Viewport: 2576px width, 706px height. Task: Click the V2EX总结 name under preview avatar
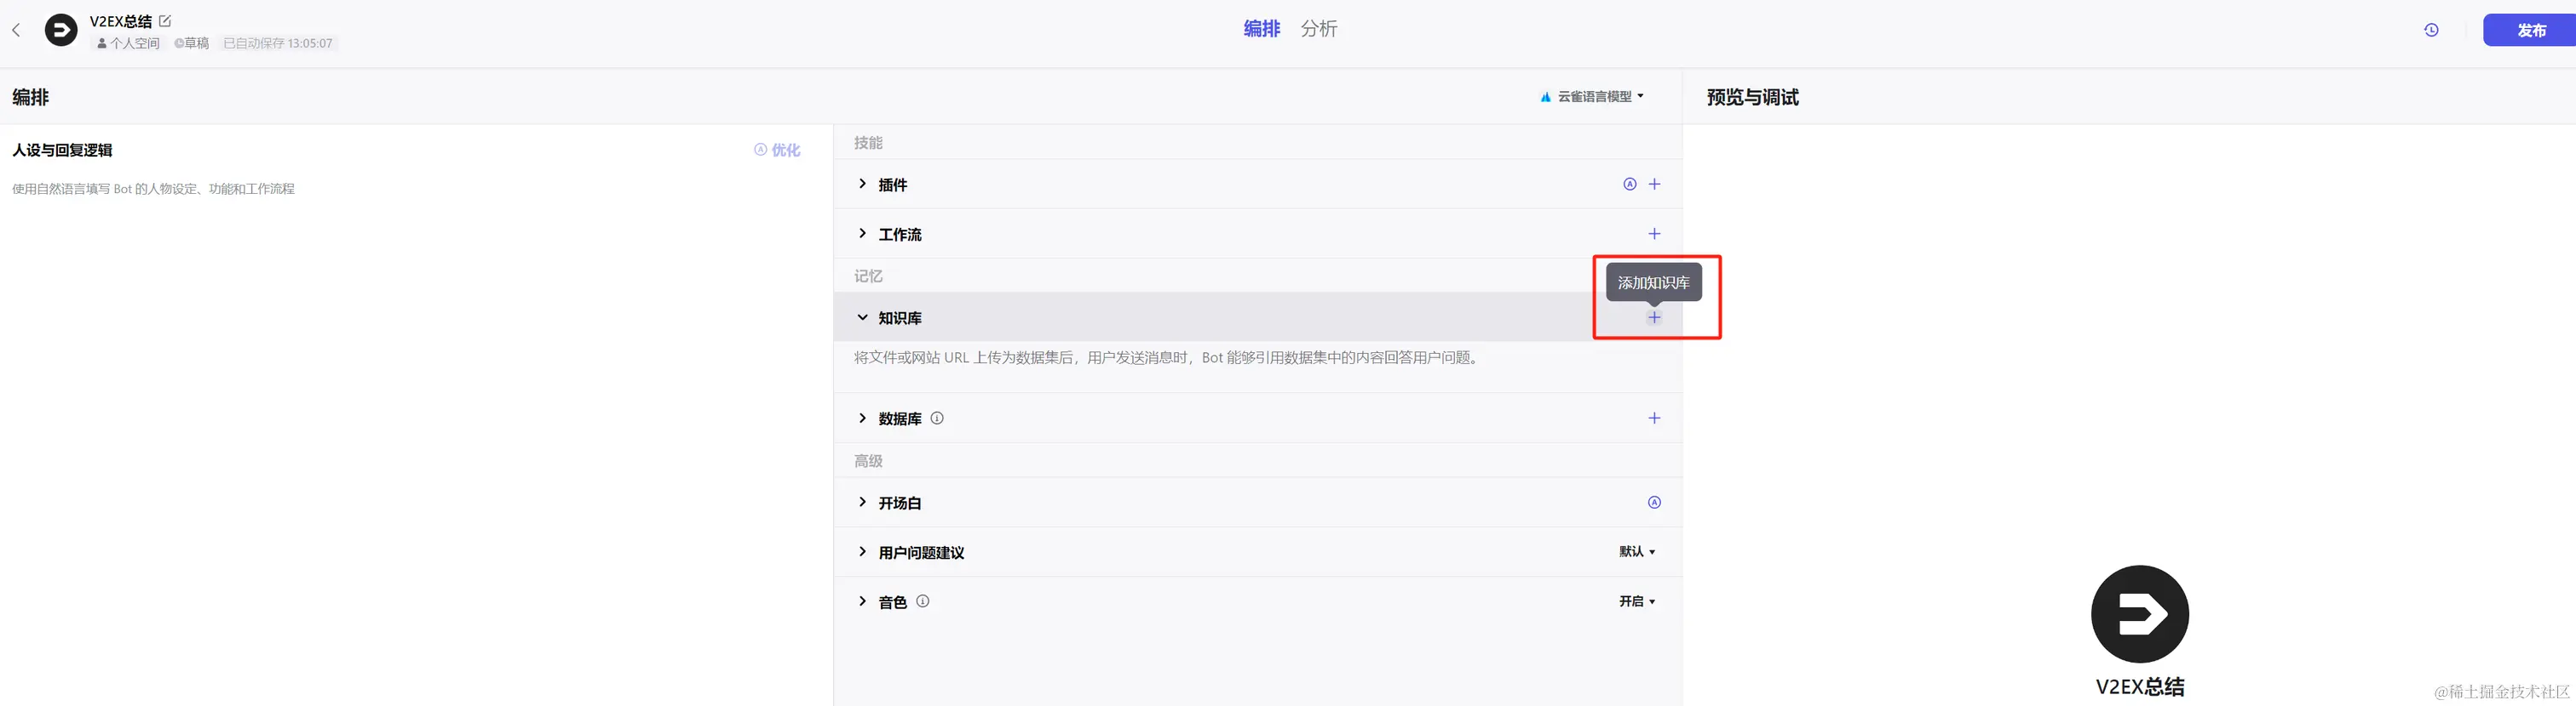[2140, 687]
